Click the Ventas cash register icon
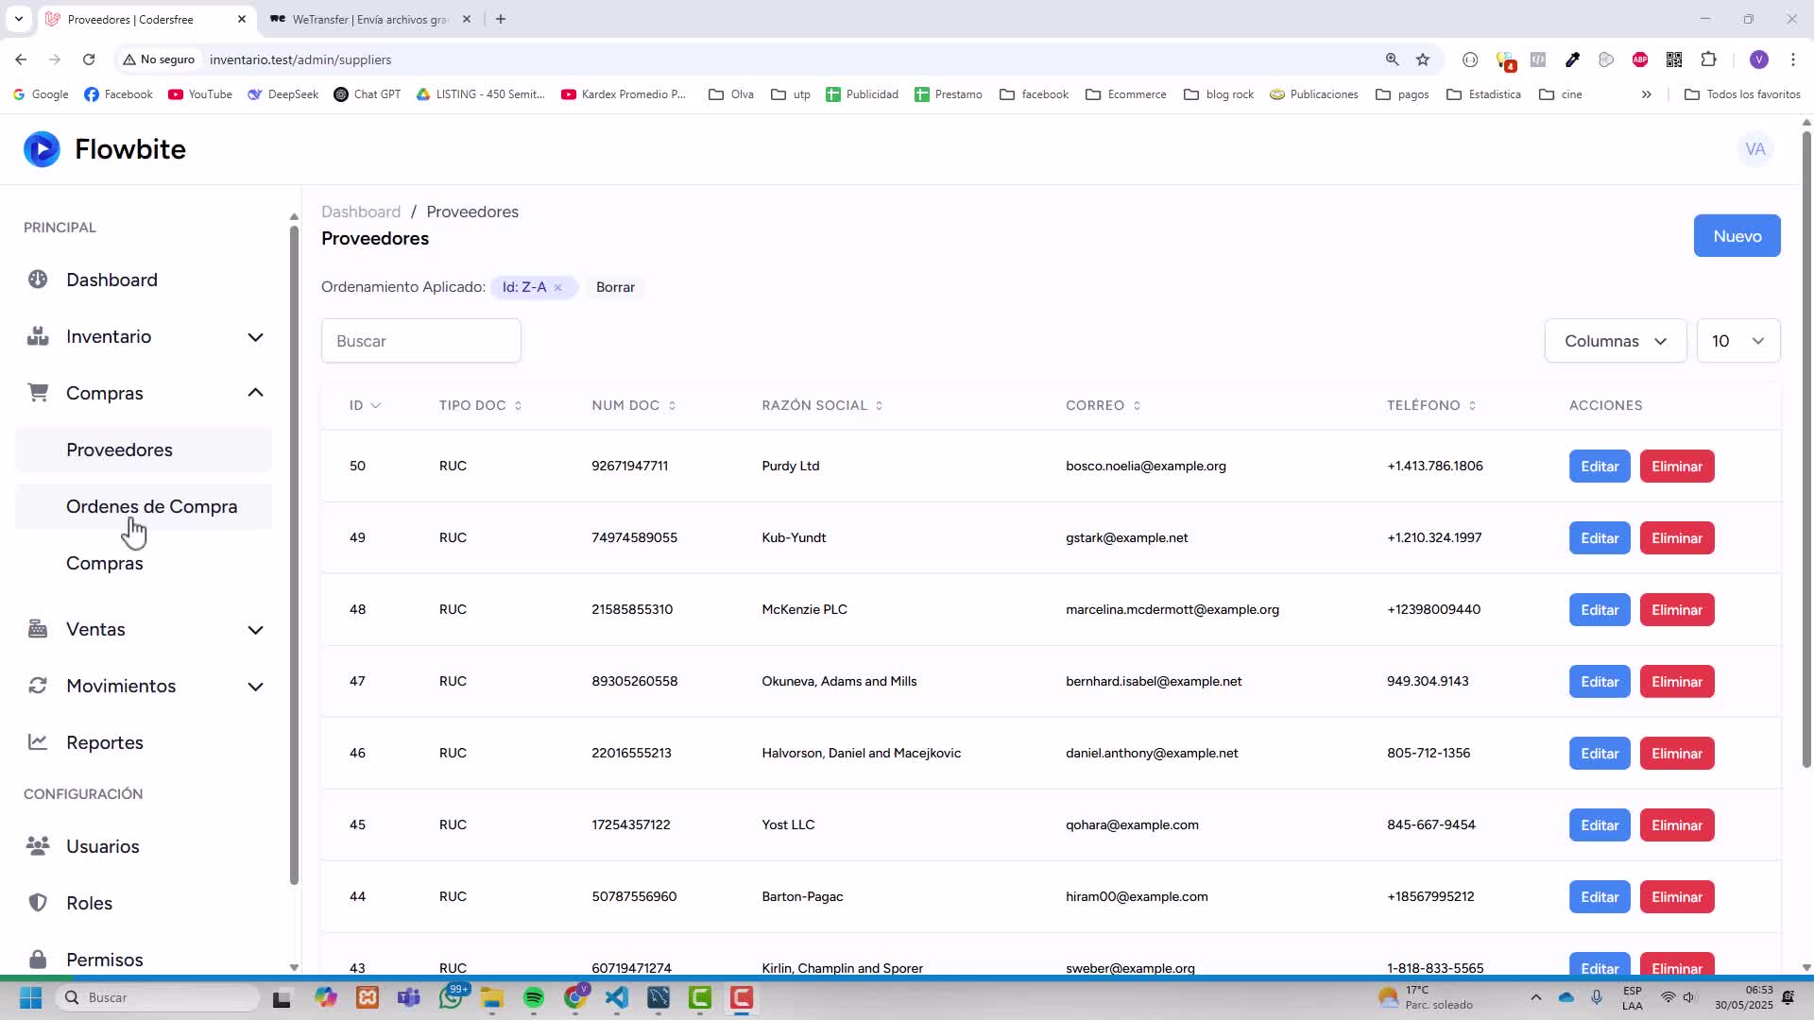 click(x=38, y=629)
